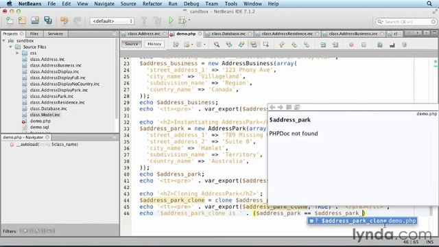Click the History view button
The width and height of the screenshot is (439, 247).
point(154,44)
